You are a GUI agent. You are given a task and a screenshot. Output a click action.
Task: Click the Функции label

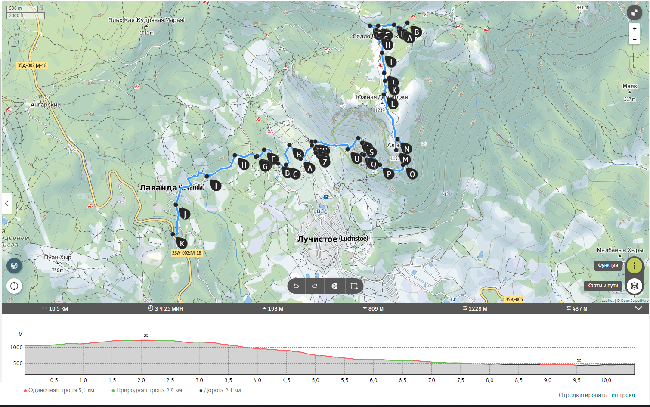[608, 265]
